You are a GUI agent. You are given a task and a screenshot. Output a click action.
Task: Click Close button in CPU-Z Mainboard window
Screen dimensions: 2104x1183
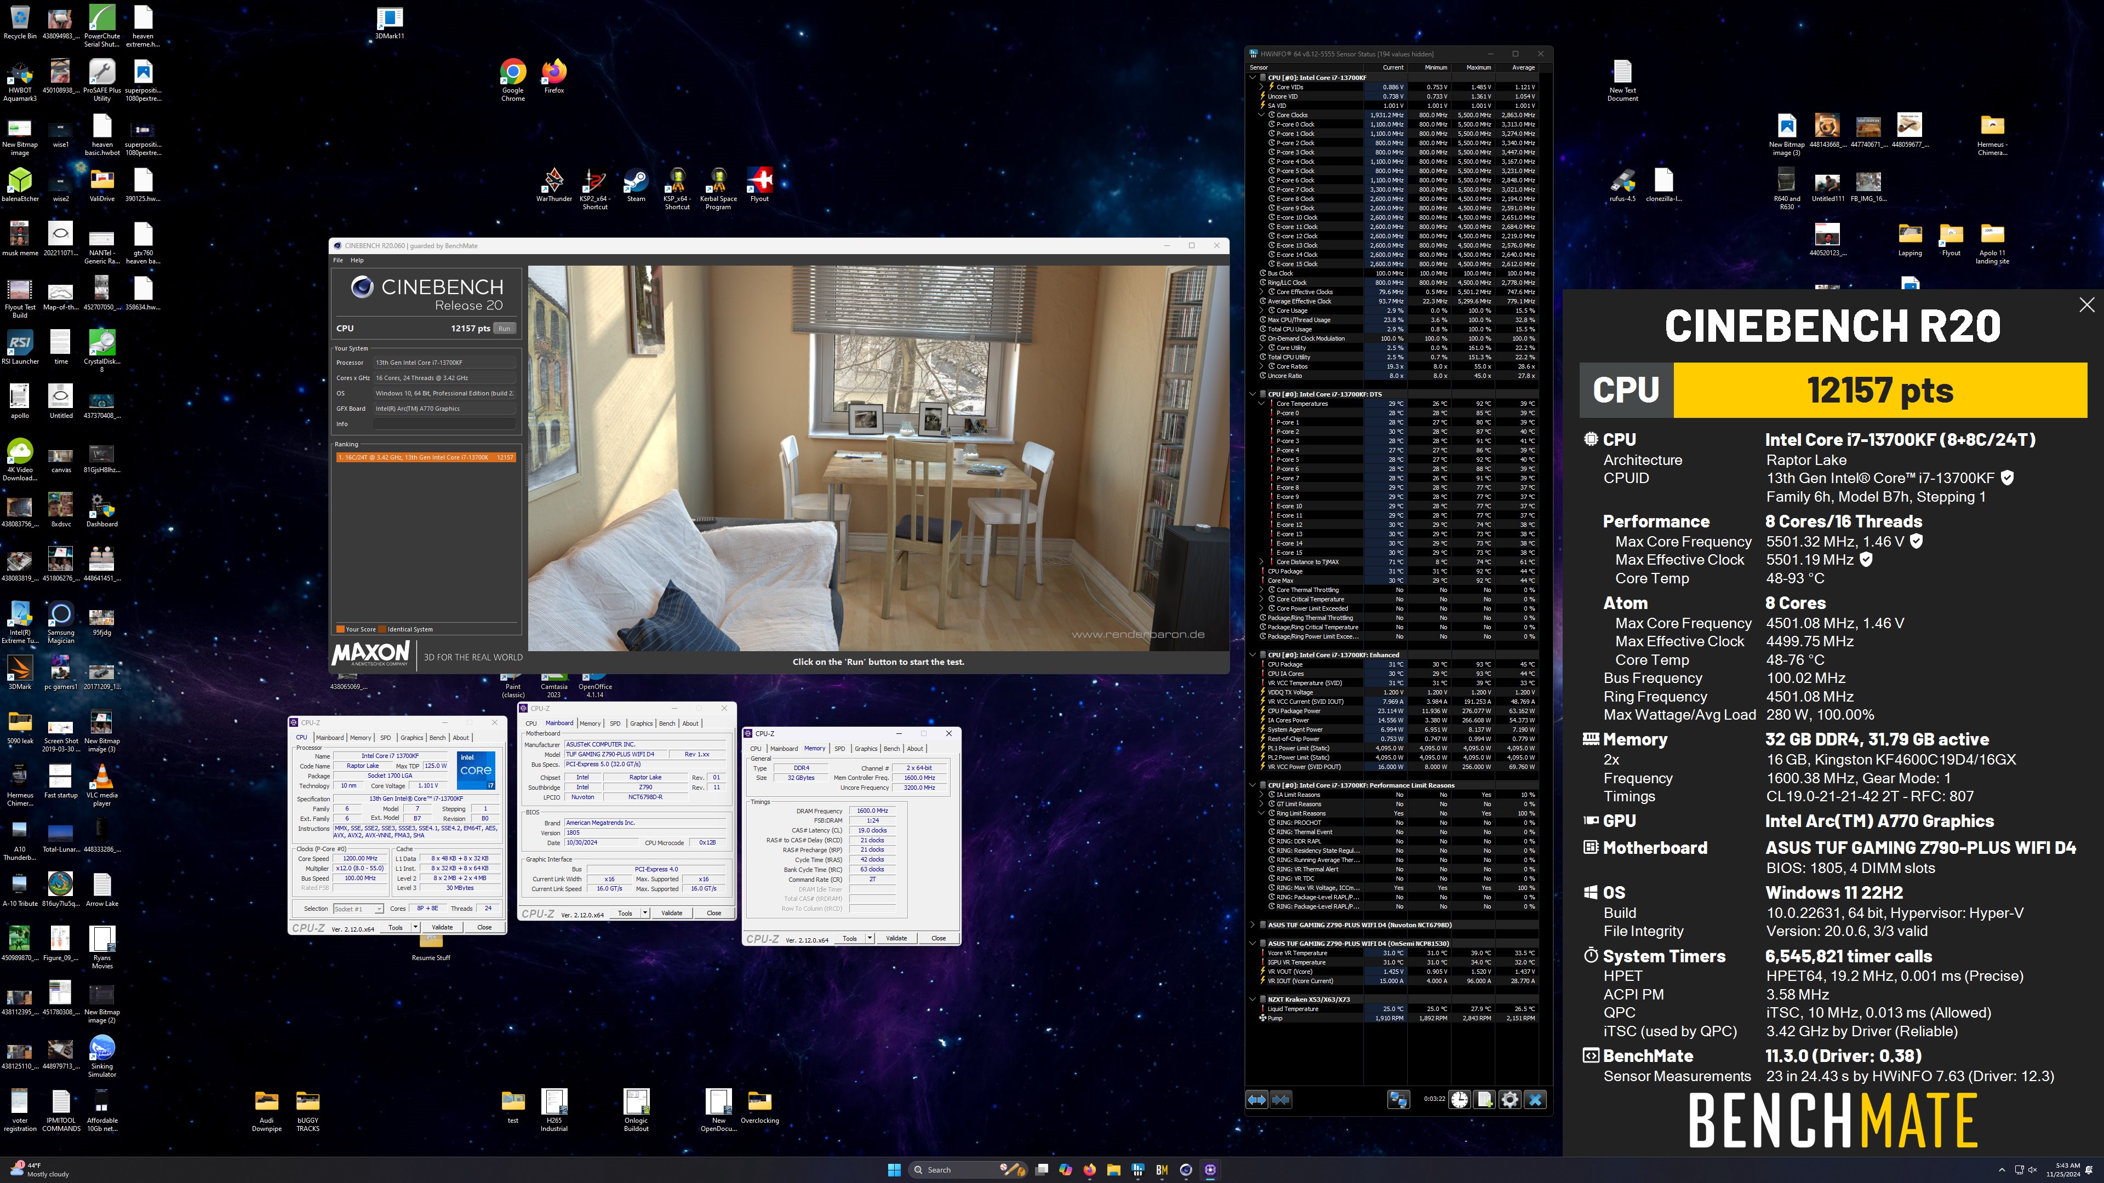pyautogui.click(x=714, y=913)
